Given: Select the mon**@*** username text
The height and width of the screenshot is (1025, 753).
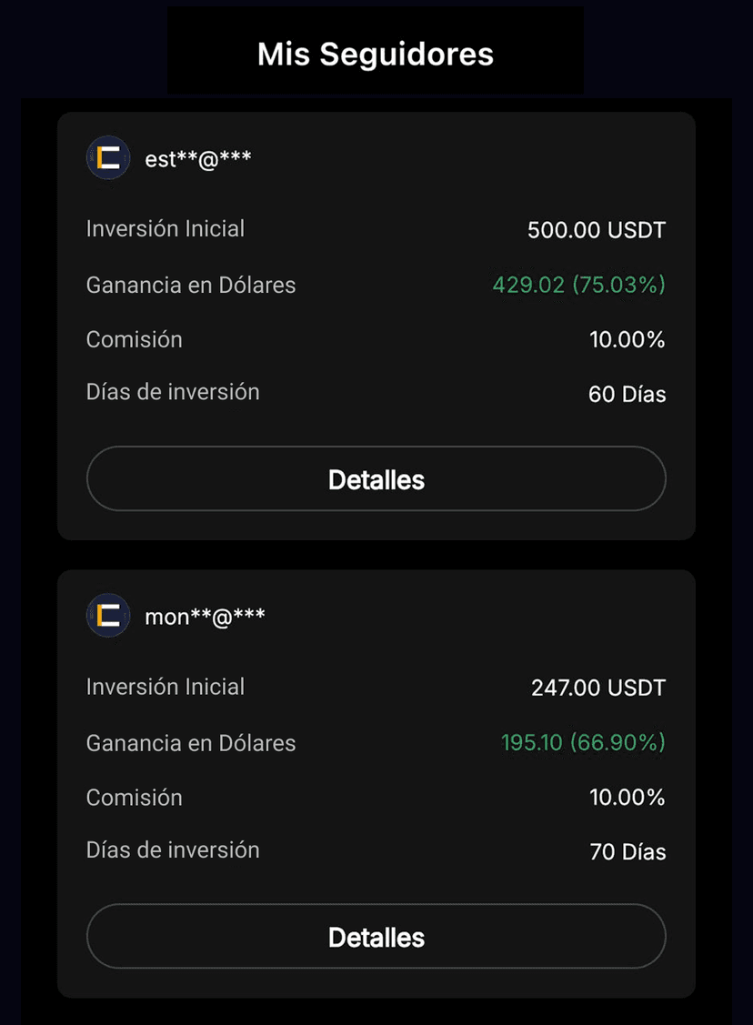Looking at the screenshot, I should pyautogui.click(x=205, y=617).
